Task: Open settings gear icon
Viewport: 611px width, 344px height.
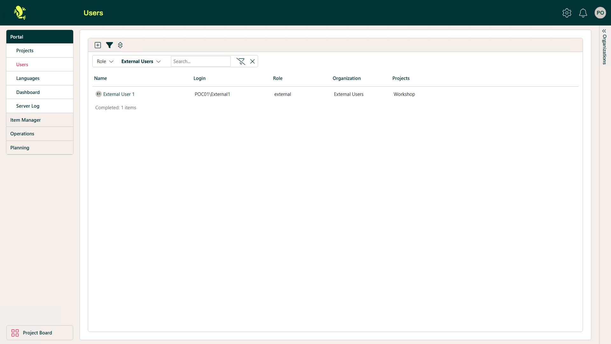Action: 567,13
